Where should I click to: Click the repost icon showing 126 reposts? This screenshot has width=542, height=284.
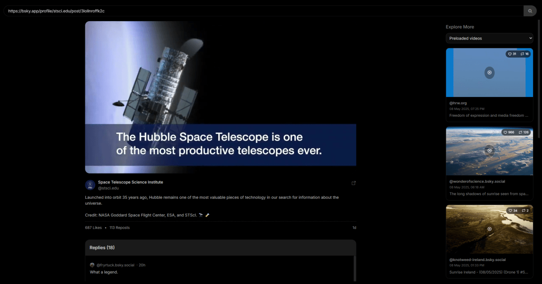pos(521,133)
